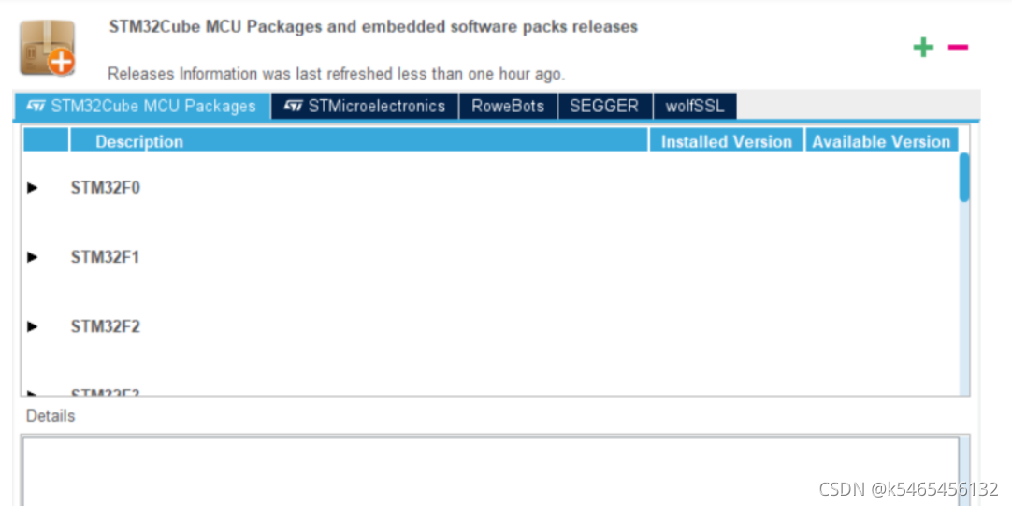Image resolution: width=1012 pixels, height=506 pixels.
Task: Click the green plus expand-all icon
Action: [923, 47]
